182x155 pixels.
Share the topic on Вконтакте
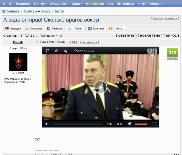[96, 28]
